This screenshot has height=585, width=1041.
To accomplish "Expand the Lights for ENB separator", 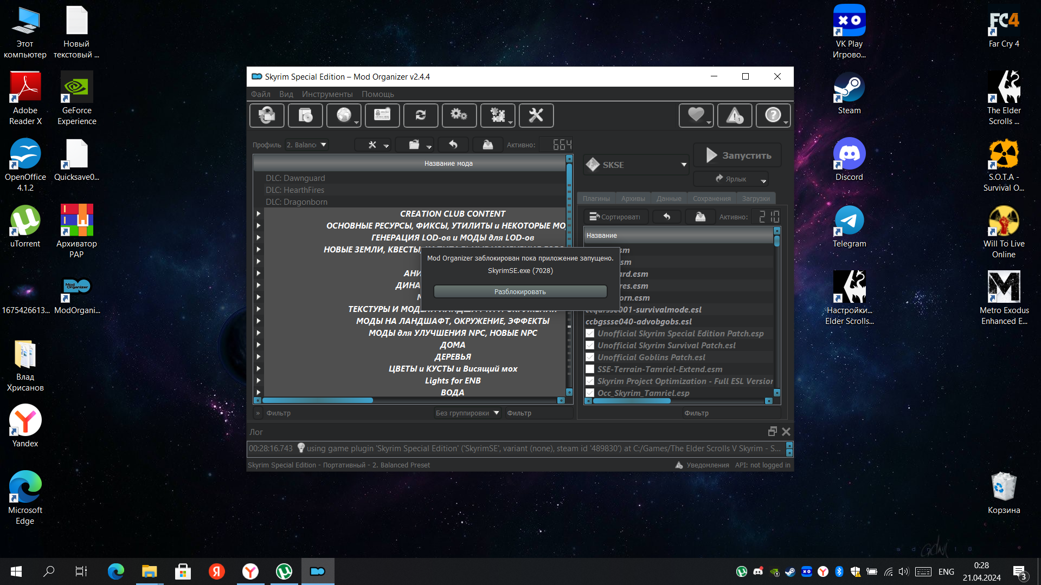I will pyautogui.click(x=259, y=381).
